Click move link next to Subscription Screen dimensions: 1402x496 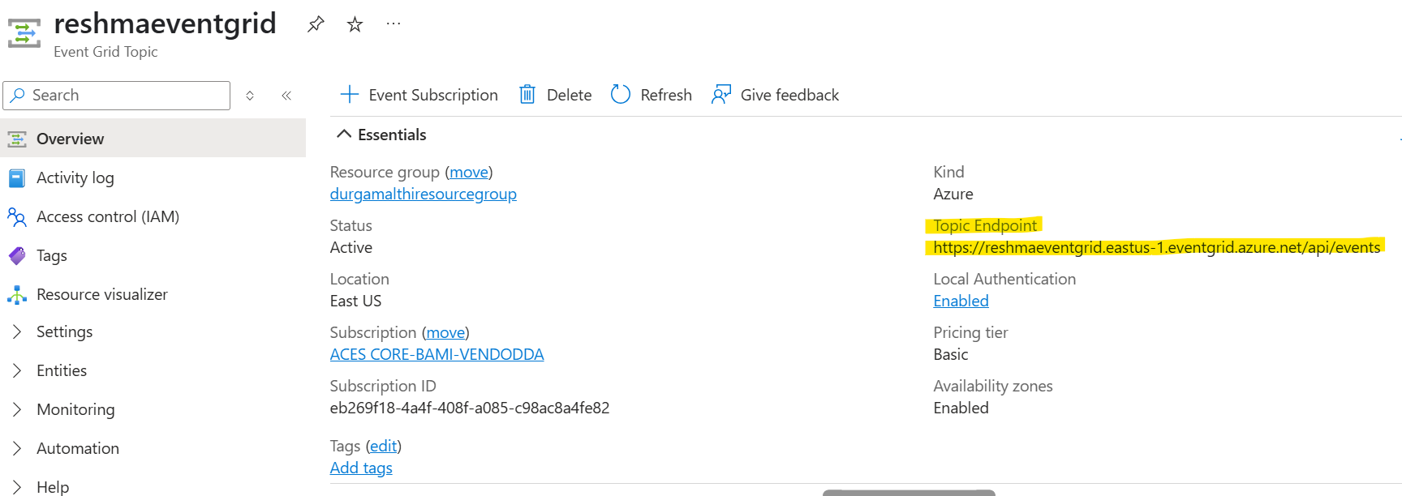[x=445, y=332]
